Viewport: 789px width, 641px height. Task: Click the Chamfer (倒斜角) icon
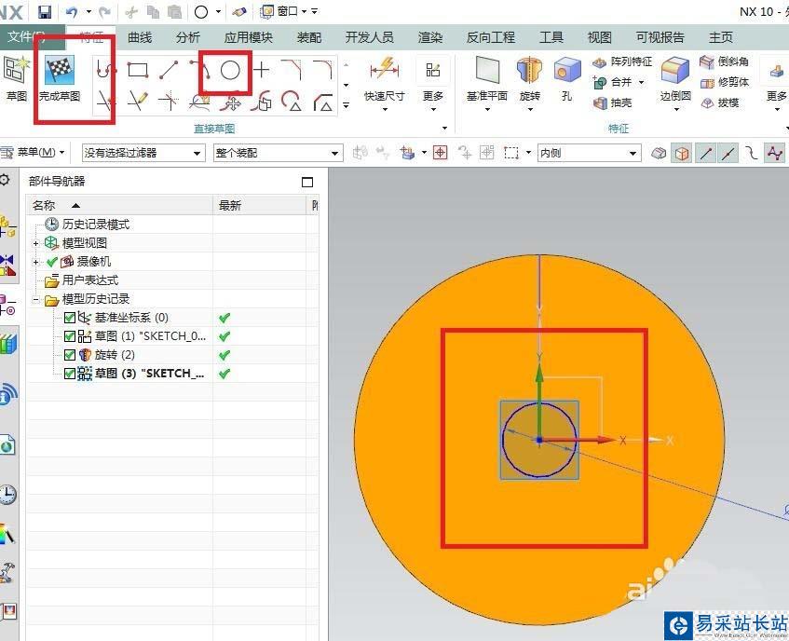[707, 61]
